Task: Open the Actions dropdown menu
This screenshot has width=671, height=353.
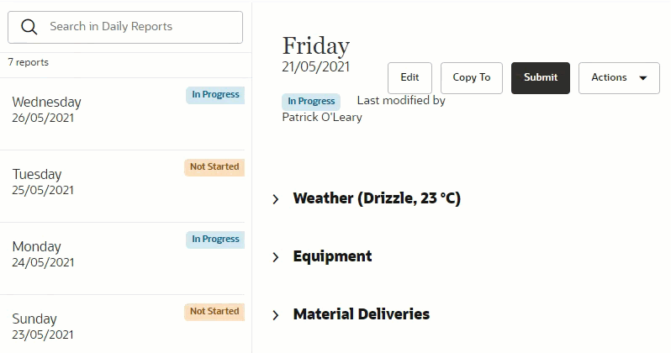Action: coord(619,77)
